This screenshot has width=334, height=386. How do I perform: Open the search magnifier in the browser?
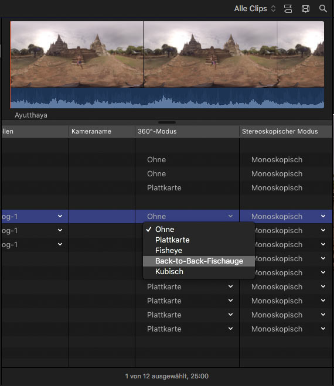tap(323, 9)
